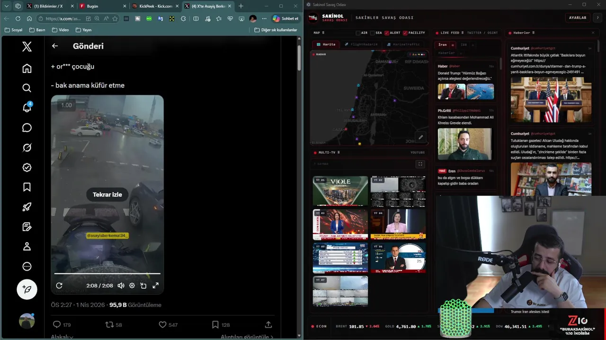Seek on the video progress bar
The height and width of the screenshot is (340, 606).
pyautogui.click(x=107, y=273)
